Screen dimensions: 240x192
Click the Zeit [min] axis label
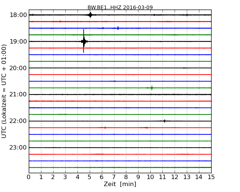(x=120, y=184)
